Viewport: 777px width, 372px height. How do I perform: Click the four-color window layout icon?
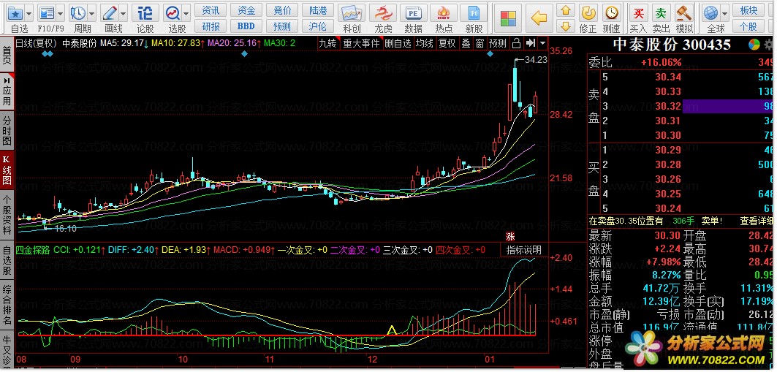[508, 17]
